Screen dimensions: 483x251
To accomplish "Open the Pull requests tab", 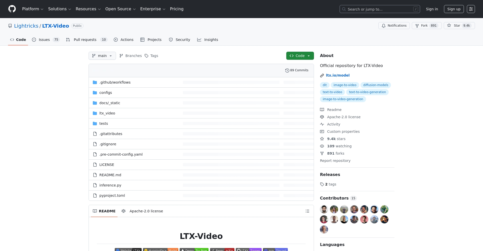I will click(x=85, y=40).
